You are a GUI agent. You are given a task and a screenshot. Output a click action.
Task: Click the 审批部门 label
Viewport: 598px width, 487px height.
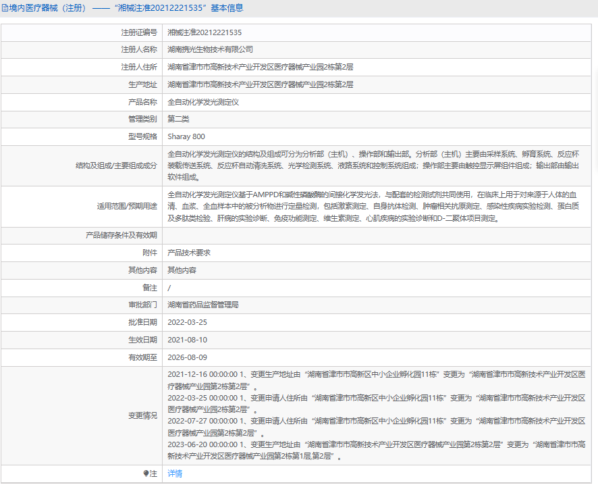coord(142,305)
